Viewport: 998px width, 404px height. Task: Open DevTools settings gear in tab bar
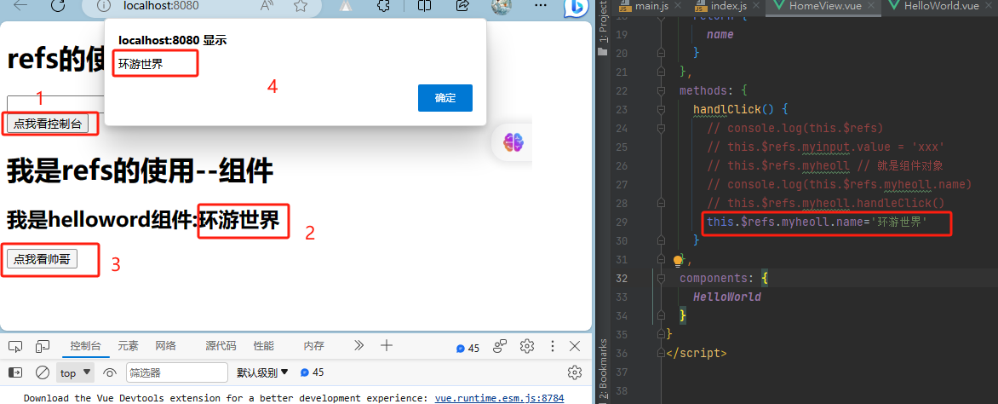(x=526, y=346)
